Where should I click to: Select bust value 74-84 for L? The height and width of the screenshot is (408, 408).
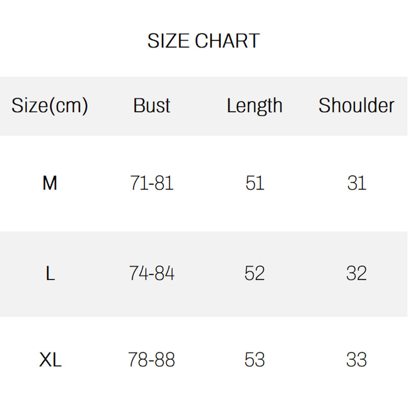(151, 274)
